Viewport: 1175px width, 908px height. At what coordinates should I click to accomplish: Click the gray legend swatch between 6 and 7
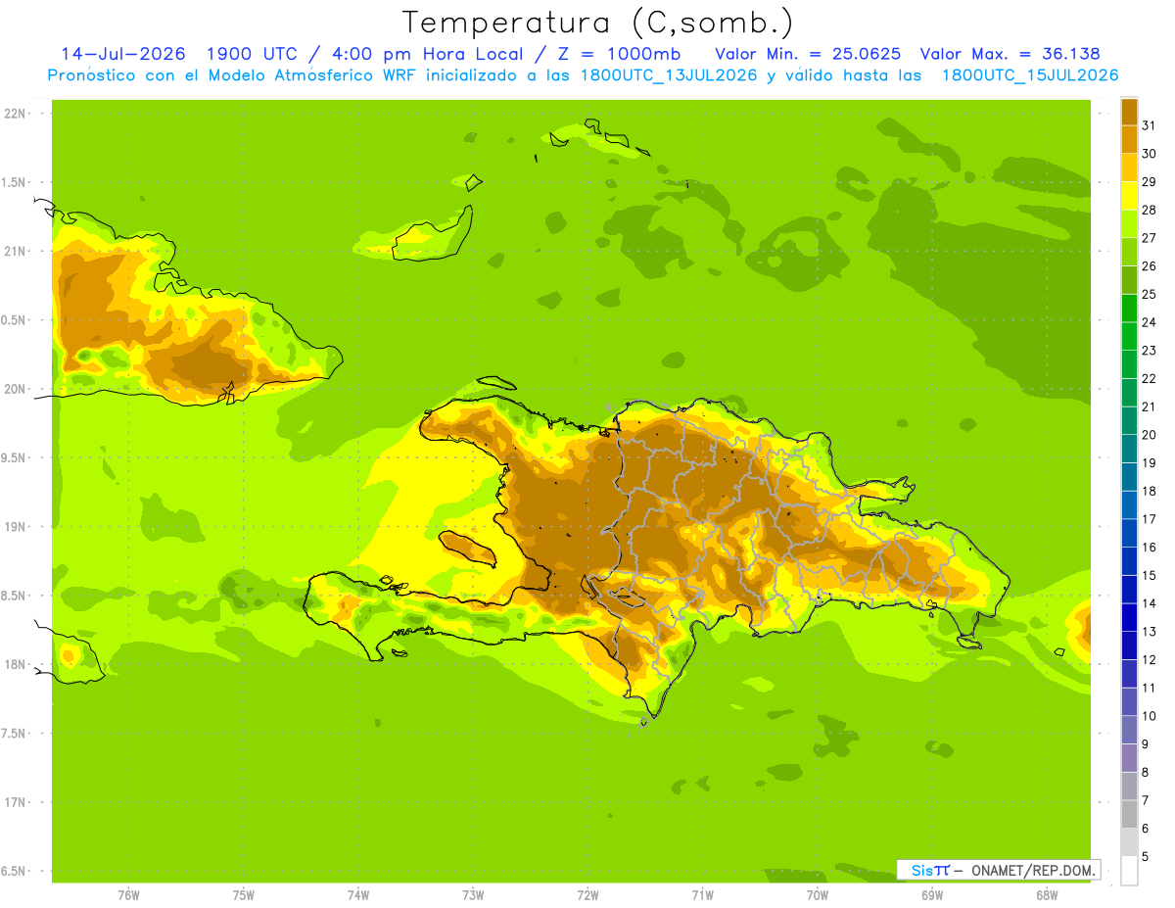click(x=1129, y=814)
